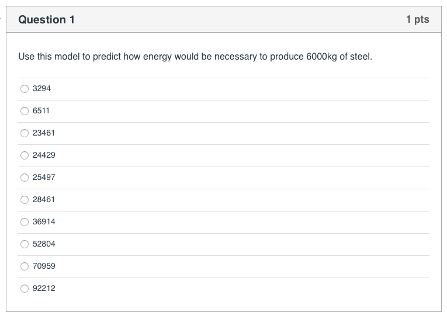The height and width of the screenshot is (319, 447).
Task: Select the last radio button, 92212
Action: click(x=25, y=289)
